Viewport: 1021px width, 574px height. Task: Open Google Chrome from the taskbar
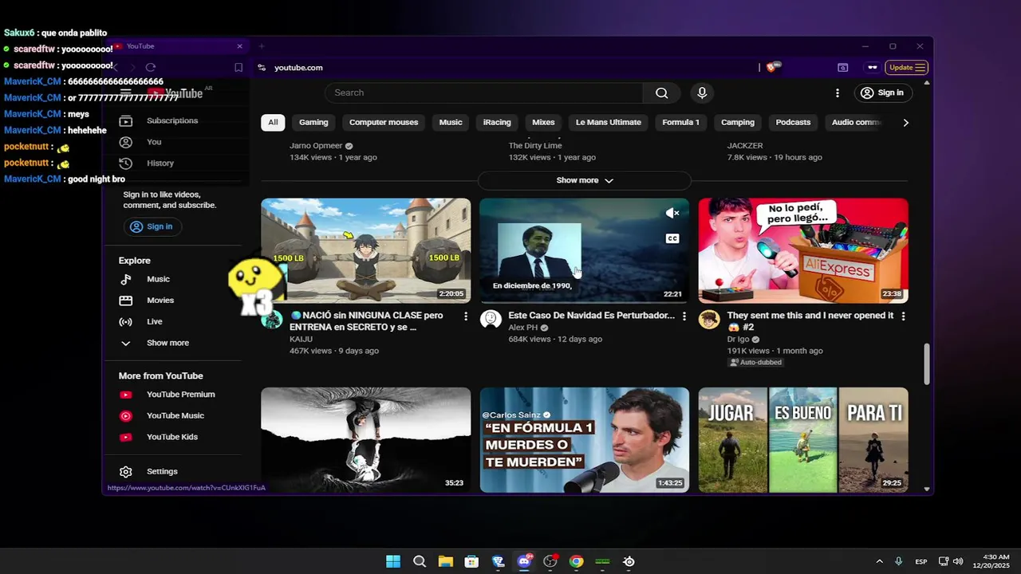click(577, 561)
